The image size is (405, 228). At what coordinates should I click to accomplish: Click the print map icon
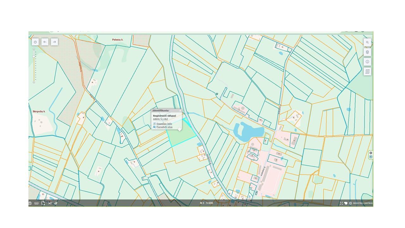(x=30, y=203)
